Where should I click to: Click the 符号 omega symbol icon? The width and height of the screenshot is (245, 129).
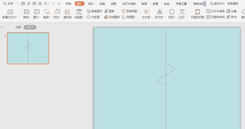click(x=172, y=12)
